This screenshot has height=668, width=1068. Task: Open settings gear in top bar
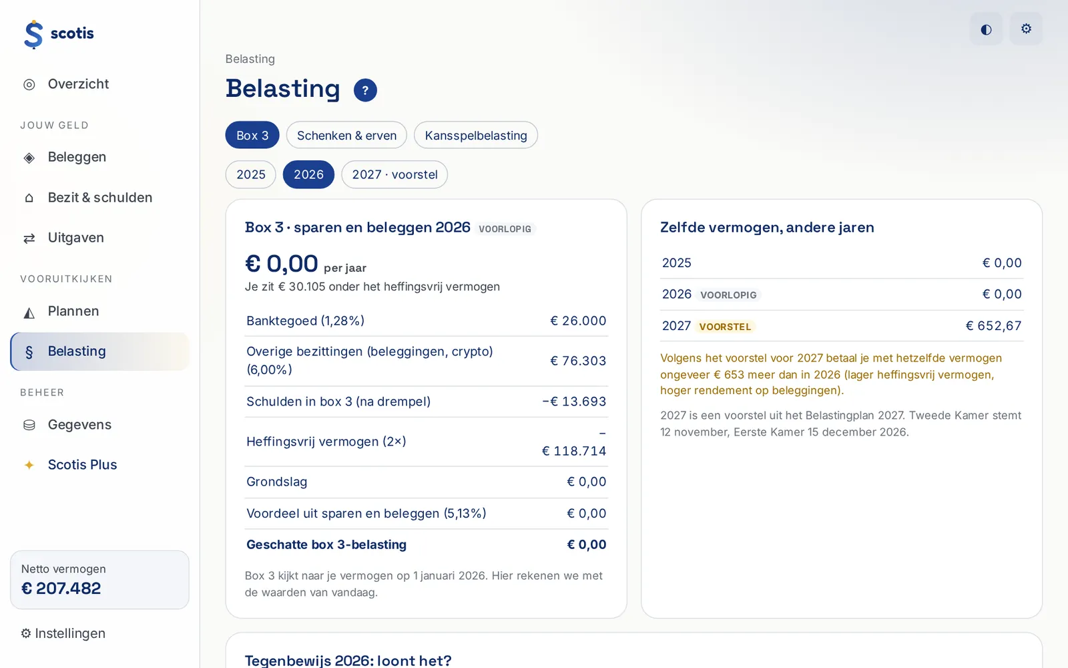(x=1026, y=29)
